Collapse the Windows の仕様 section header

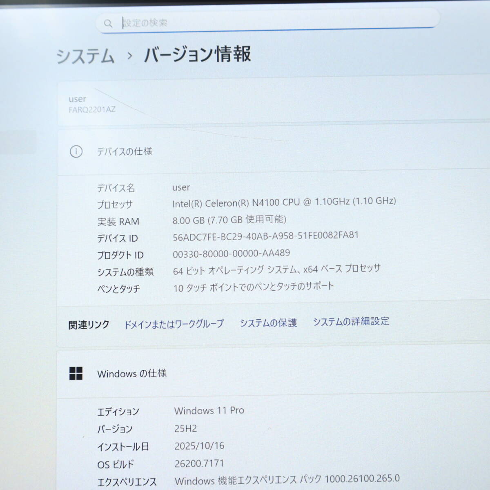tap(273, 372)
